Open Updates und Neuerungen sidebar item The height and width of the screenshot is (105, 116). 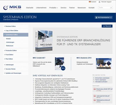[16, 73]
